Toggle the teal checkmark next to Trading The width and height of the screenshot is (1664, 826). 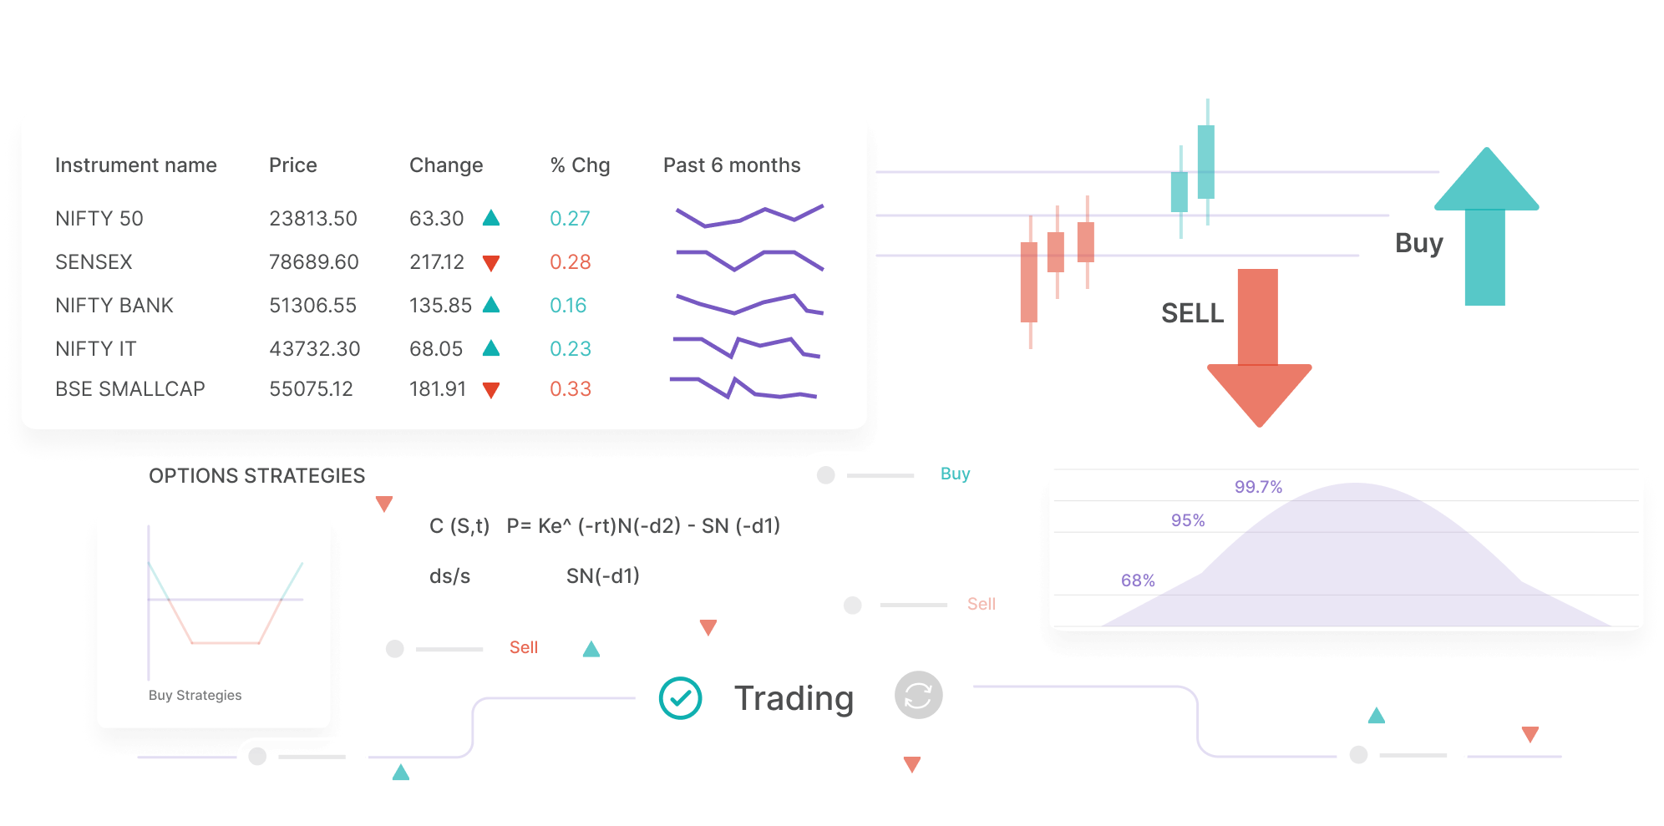pyautogui.click(x=680, y=697)
